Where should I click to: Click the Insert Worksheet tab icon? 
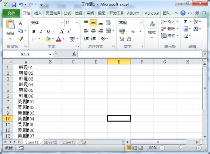click(84, 142)
